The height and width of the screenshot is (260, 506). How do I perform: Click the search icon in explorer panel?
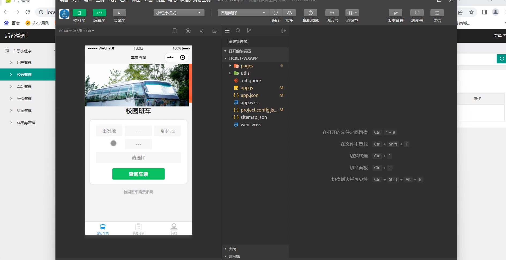(x=238, y=31)
